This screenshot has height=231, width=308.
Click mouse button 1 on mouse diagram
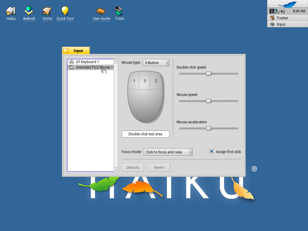134,81
